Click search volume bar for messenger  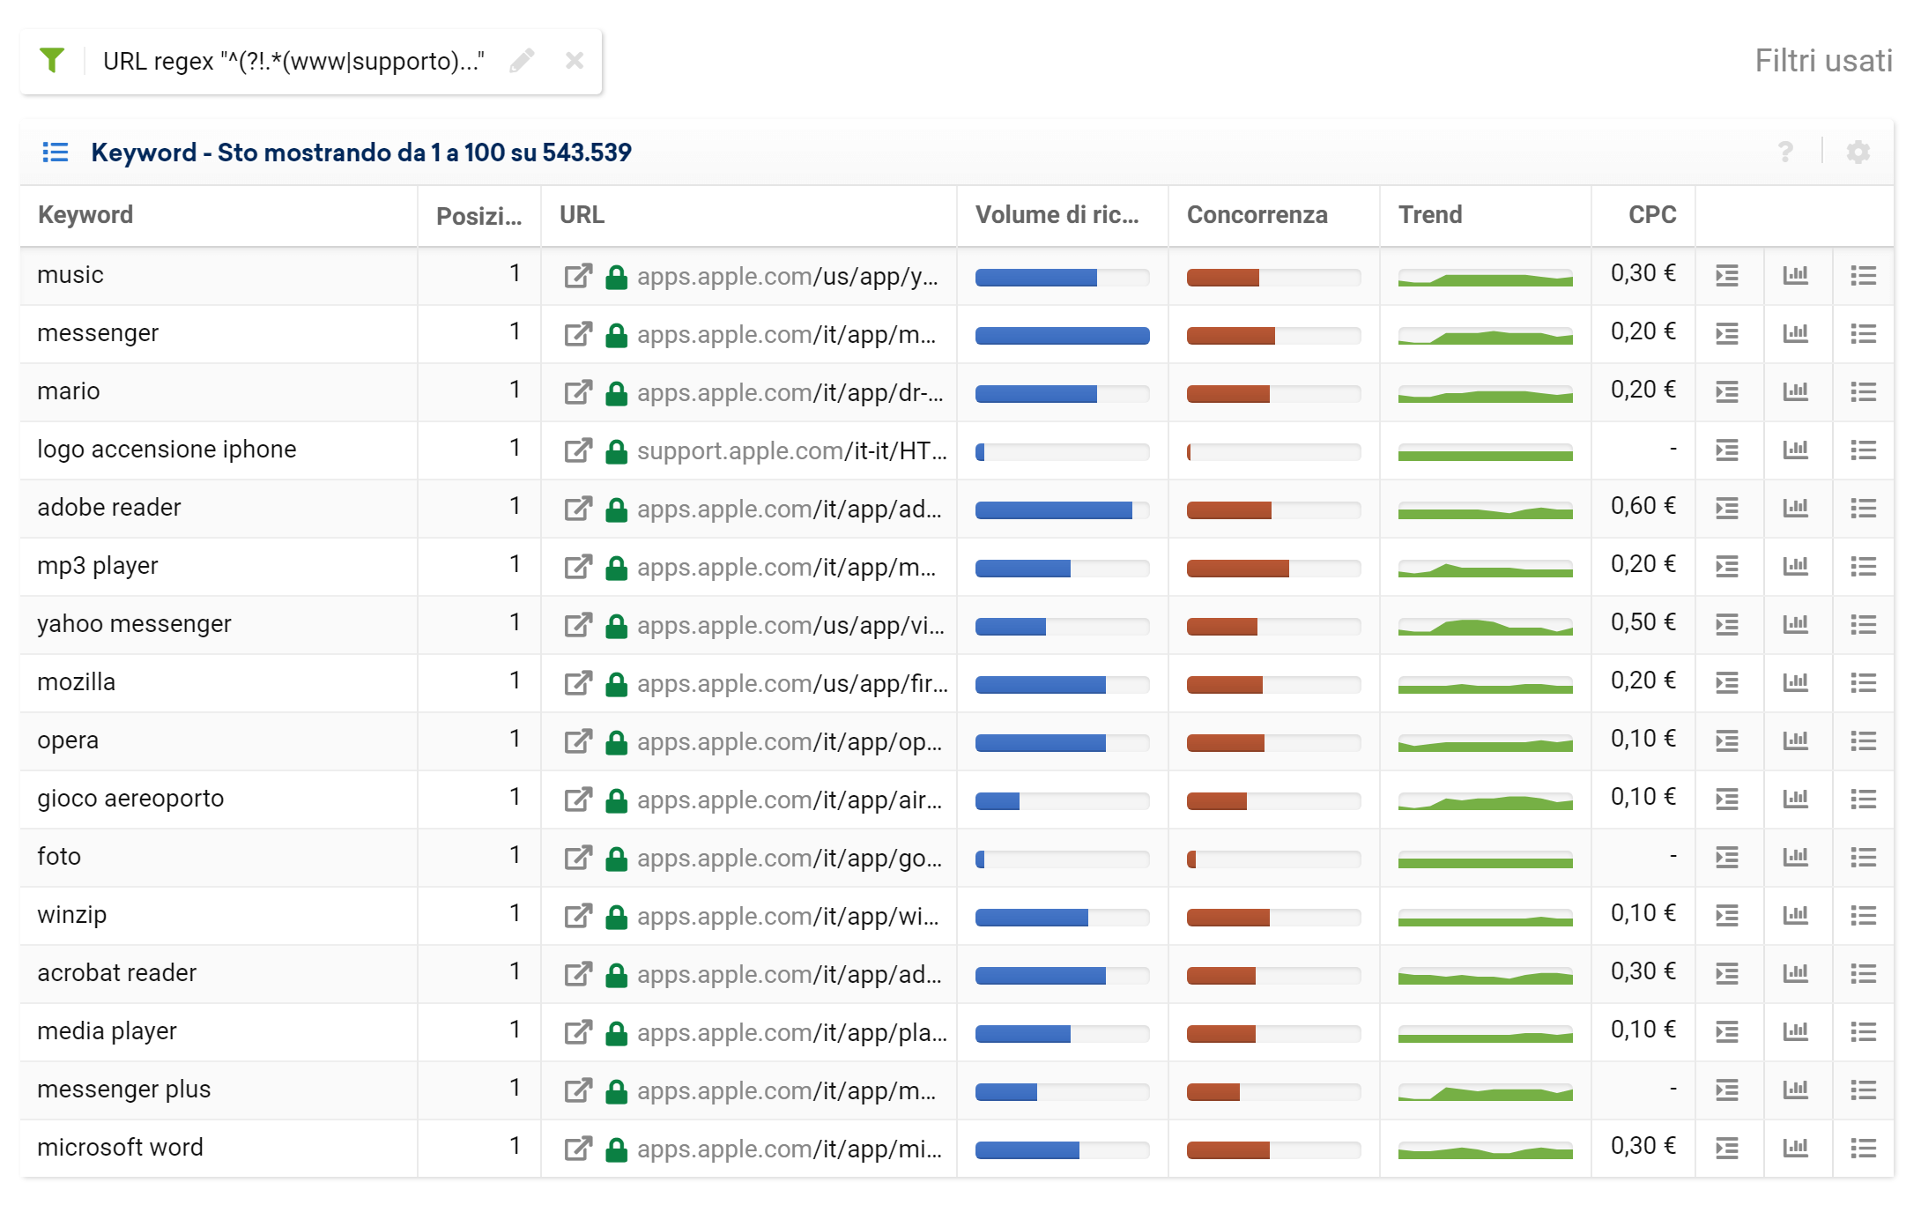coord(1062,336)
